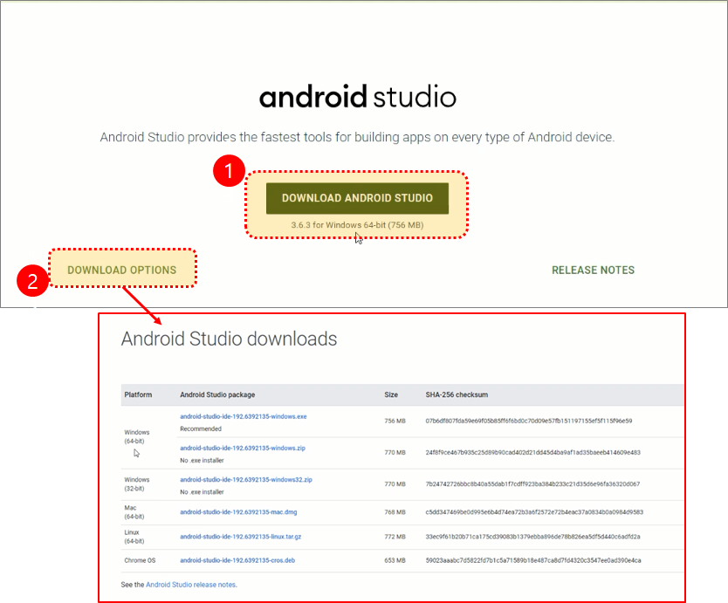Screen dimensions: 728x603
Task: Download android-studio-ide-192.6392135-windows.zip package
Action: 243,448
